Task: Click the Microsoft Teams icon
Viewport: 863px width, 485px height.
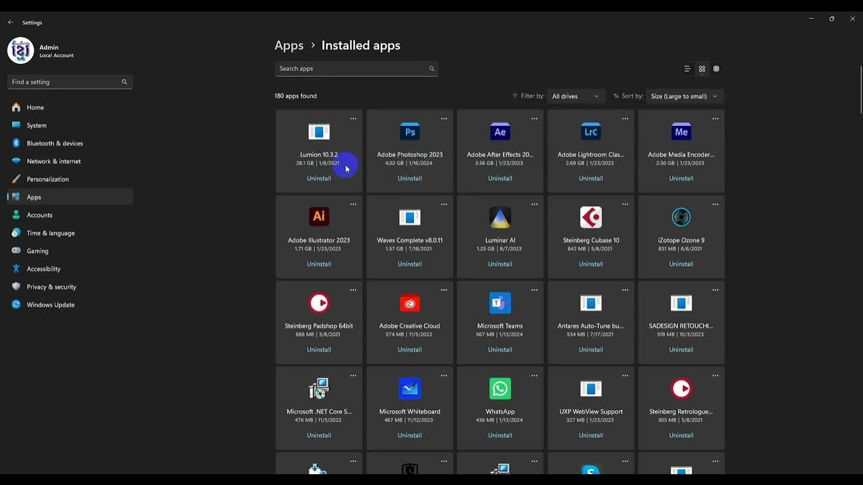Action: (500, 303)
